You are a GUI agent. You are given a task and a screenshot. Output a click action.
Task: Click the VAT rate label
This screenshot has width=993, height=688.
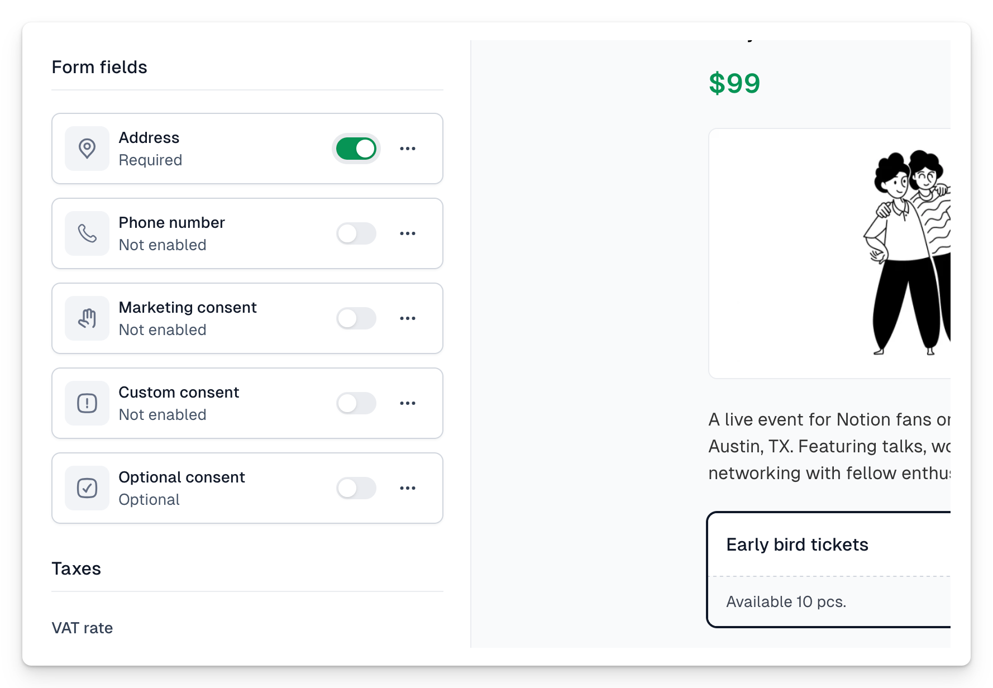coord(82,628)
